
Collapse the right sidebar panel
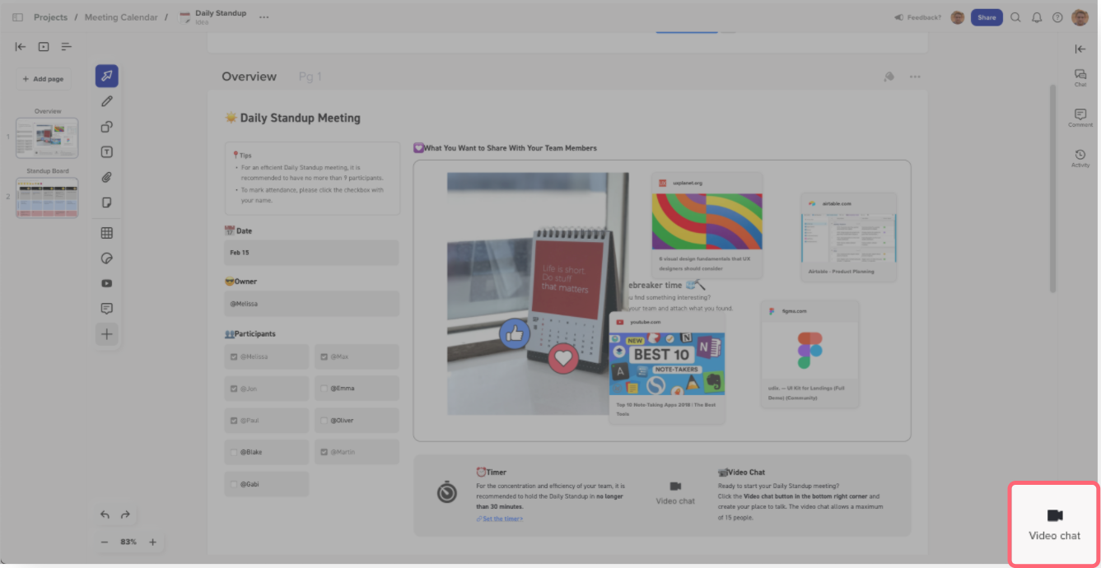coord(1080,49)
